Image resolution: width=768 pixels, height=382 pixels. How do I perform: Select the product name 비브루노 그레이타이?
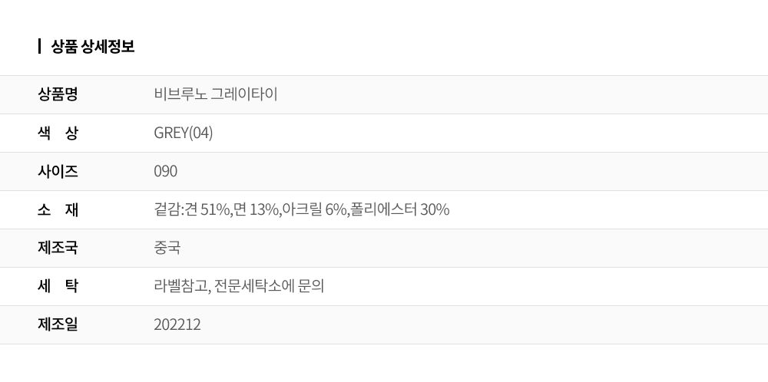(216, 94)
